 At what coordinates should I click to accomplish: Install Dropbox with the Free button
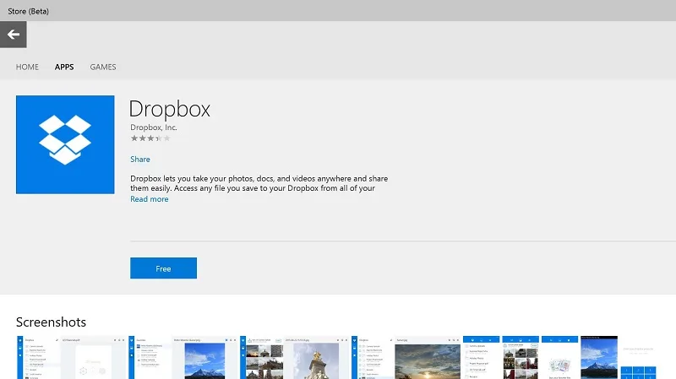[163, 268]
